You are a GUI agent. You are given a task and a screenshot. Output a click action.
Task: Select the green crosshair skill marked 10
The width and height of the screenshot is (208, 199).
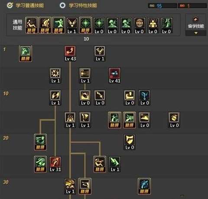click(85, 26)
